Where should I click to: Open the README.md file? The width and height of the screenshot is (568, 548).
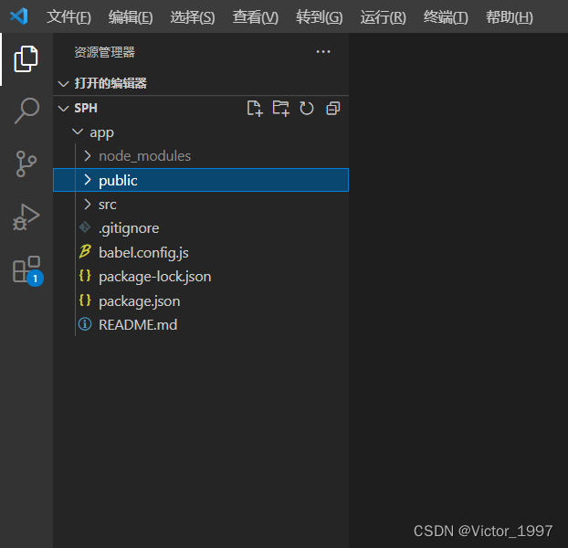(x=138, y=324)
